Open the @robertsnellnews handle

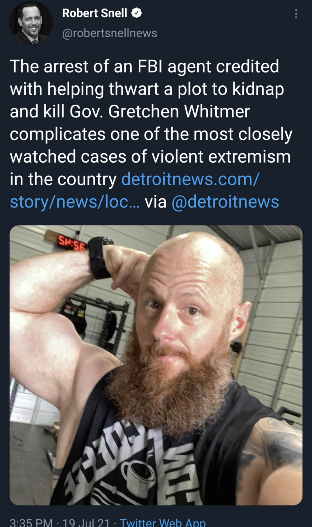110,33
